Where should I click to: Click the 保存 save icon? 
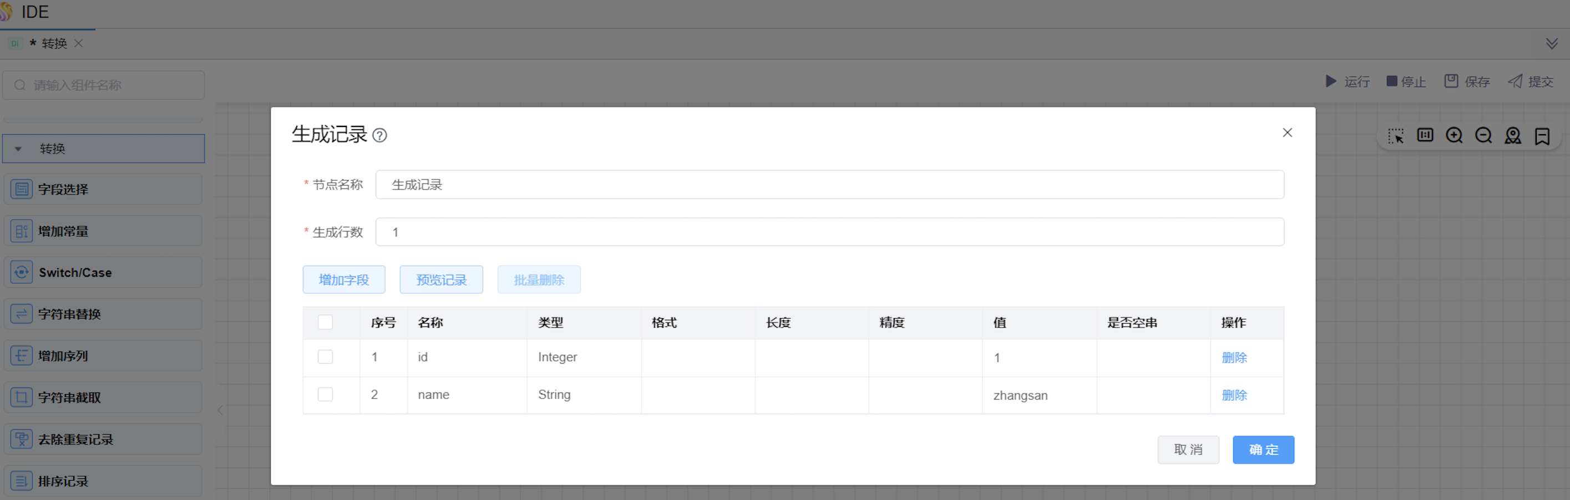(1451, 81)
